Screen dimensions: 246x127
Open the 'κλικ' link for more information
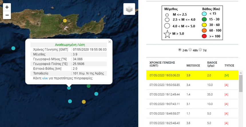pos(45,78)
